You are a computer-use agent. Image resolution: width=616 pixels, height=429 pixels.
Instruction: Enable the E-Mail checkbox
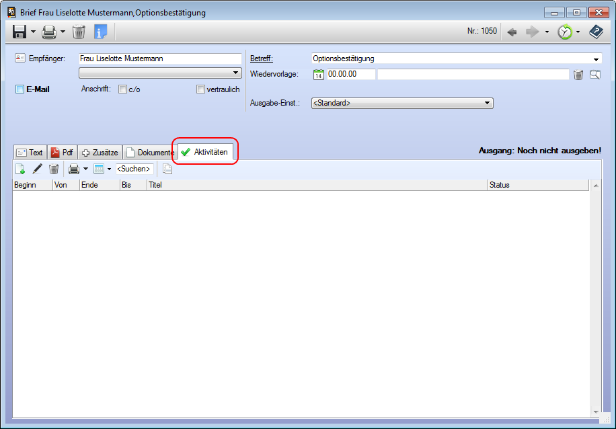(x=20, y=89)
